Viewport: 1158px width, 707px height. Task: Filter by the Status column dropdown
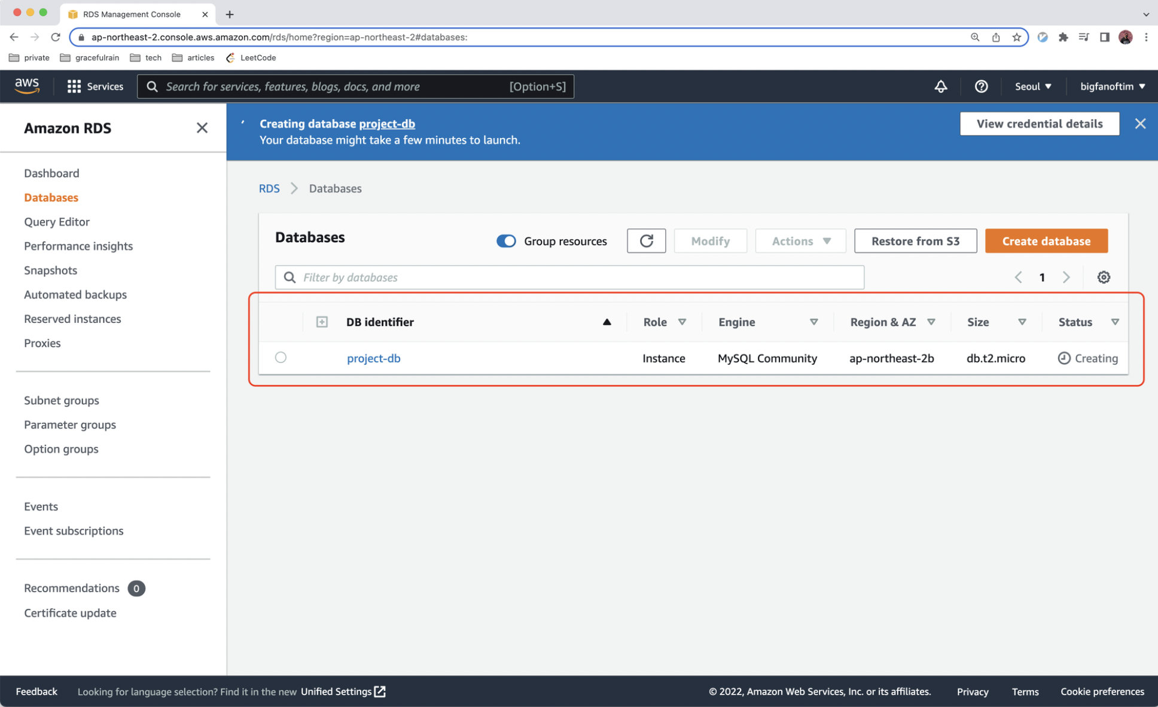[x=1115, y=322]
